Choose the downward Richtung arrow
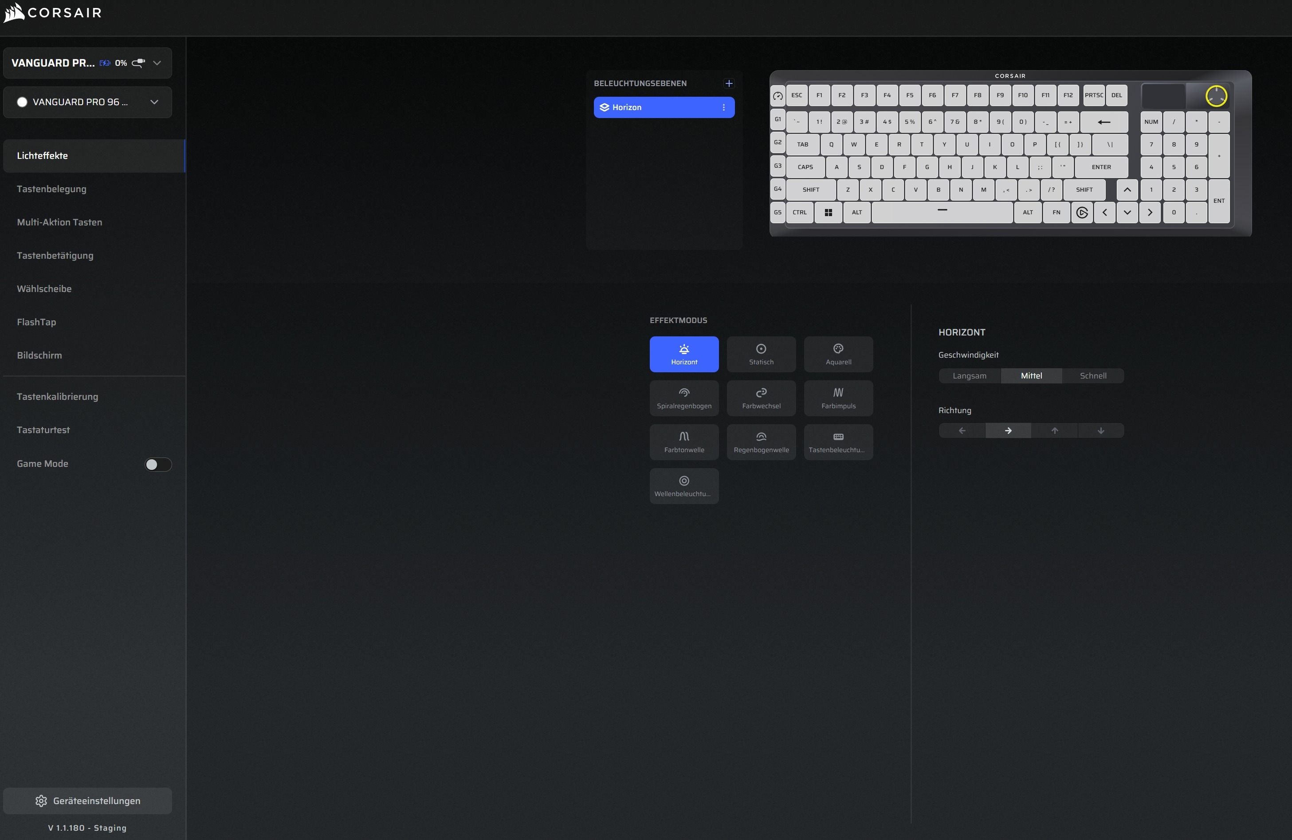1292x840 pixels. point(1101,430)
